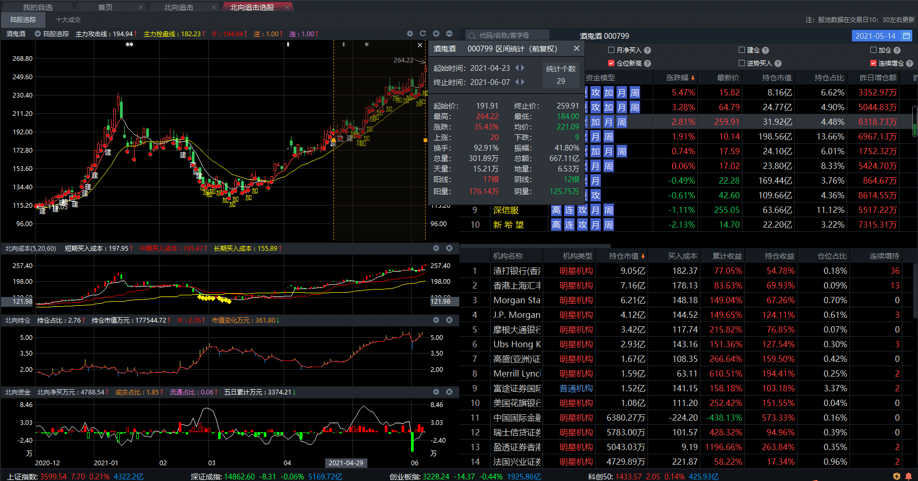Click the shield icon in bottom status bar
918x481 pixels.
897,476
